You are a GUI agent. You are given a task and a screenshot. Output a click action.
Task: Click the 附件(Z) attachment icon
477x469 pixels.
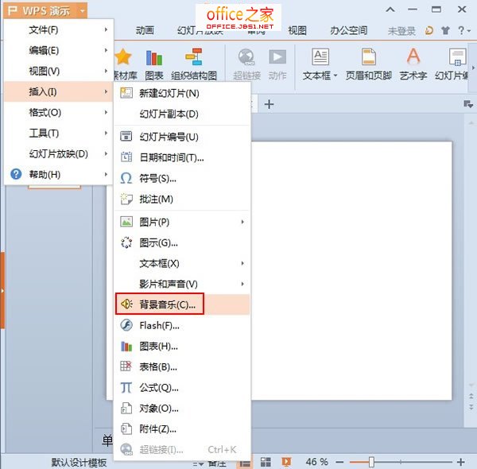click(126, 428)
